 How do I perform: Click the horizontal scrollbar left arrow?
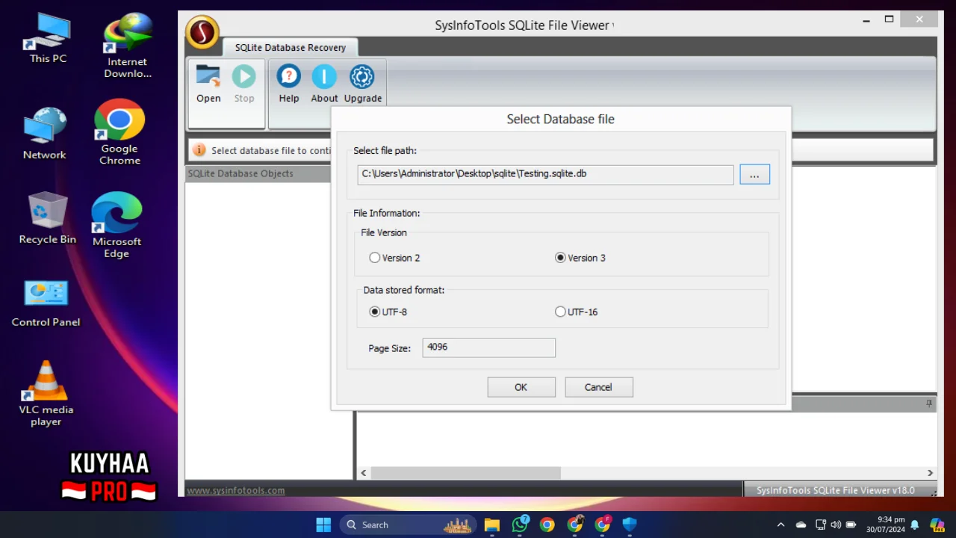364,473
